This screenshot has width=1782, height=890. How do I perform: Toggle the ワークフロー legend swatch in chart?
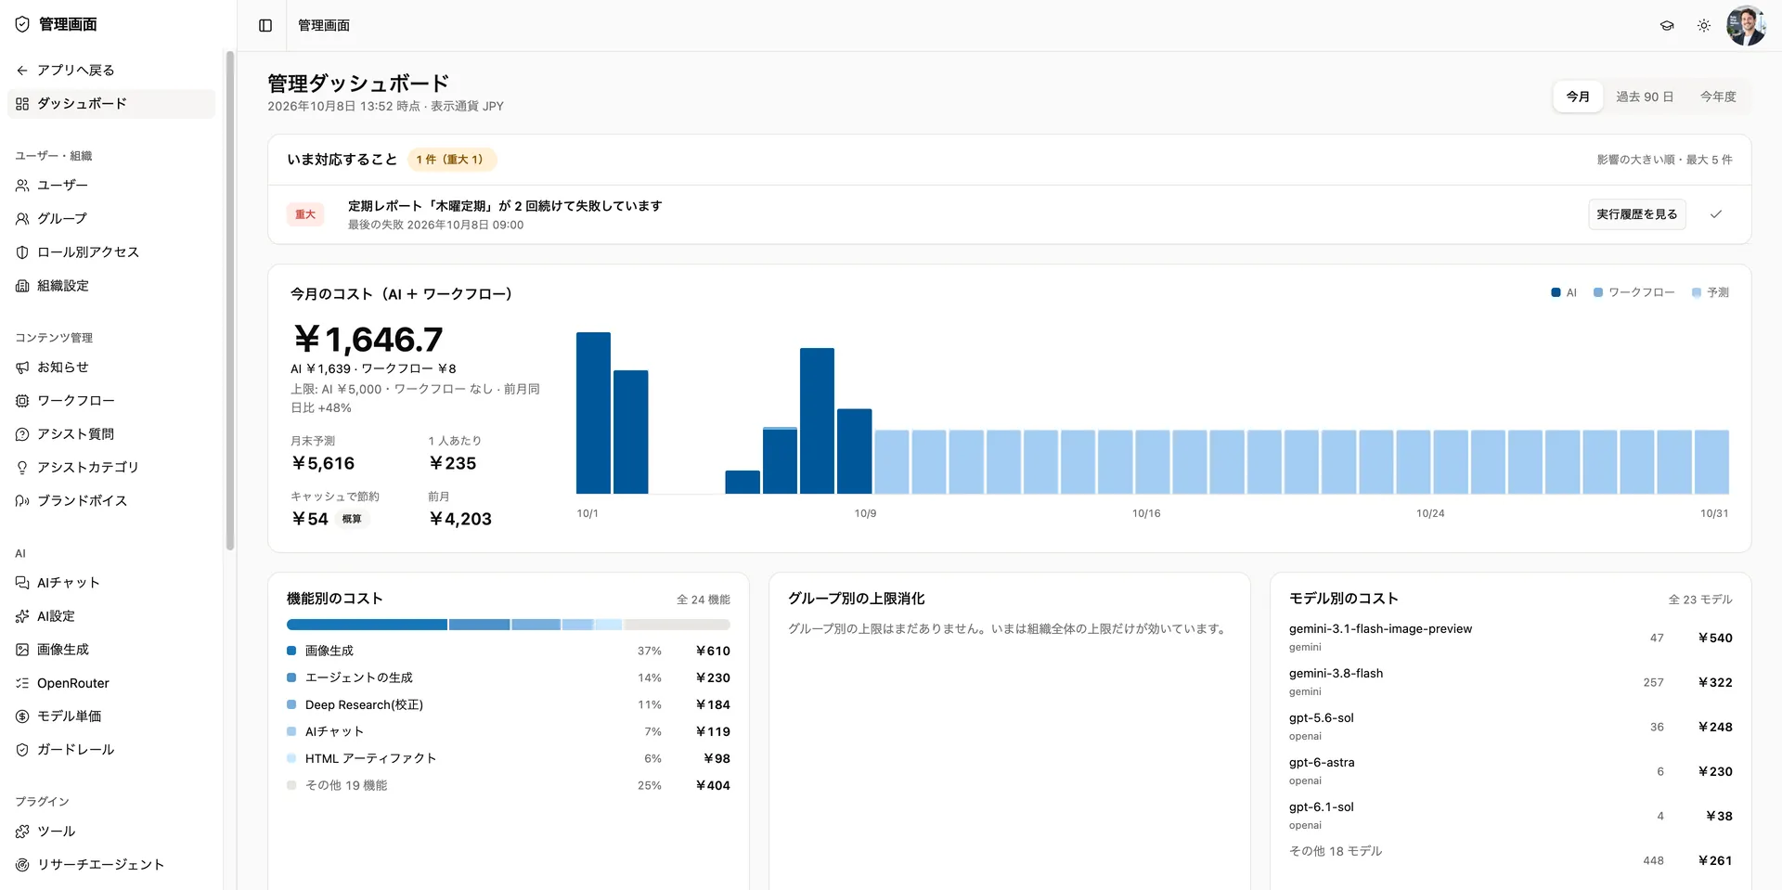tap(1598, 292)
